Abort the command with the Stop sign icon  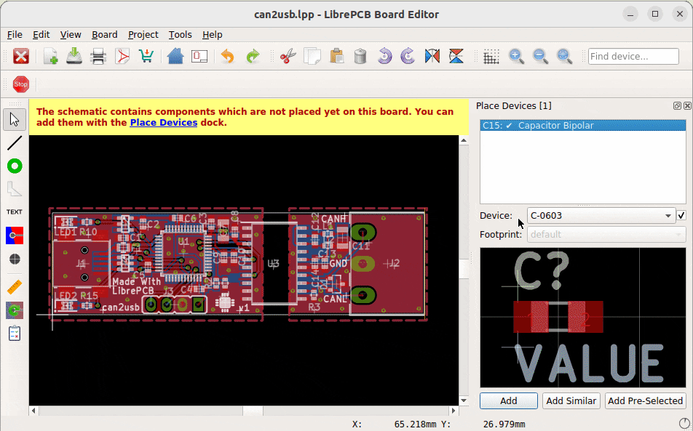(x=21, y=84)
